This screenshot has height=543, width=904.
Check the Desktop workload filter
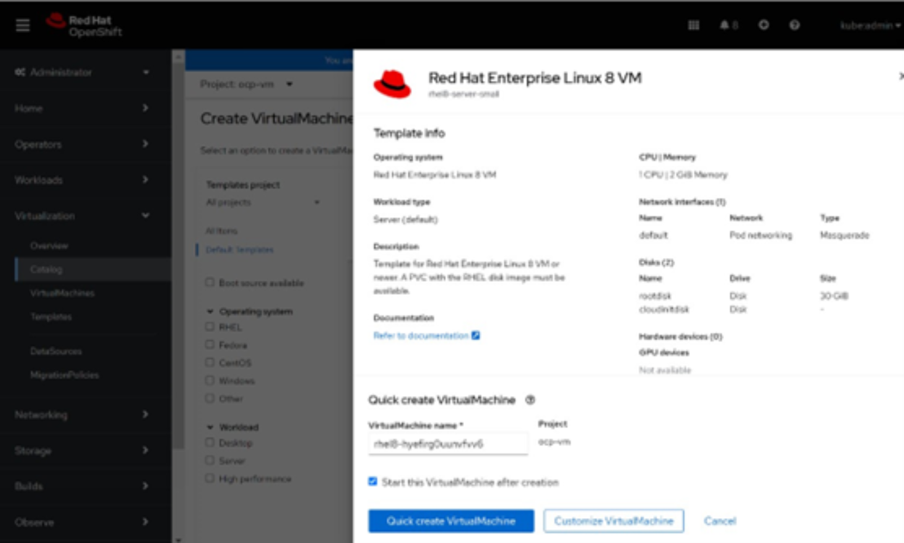click(210, 443)
